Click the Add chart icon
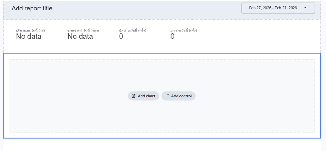The width and height of the screenshot is (326, 151). pos(134,96)
